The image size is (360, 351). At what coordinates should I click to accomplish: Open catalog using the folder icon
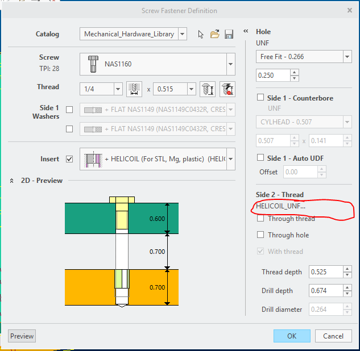tap(215, 34)
